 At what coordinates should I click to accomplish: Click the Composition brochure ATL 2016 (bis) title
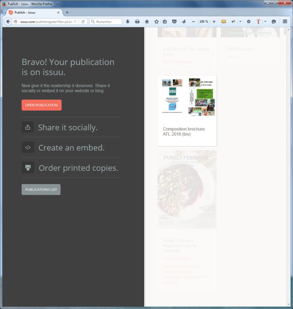183,131
